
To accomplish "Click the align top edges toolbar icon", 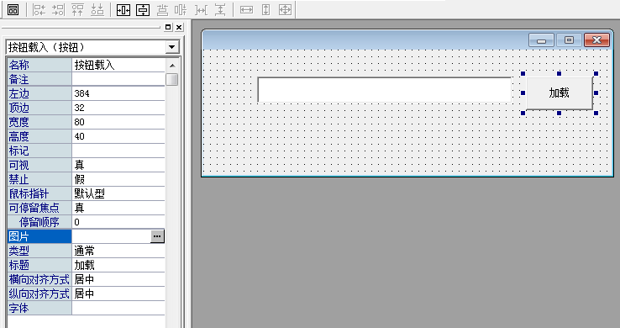I will (78, 10).
